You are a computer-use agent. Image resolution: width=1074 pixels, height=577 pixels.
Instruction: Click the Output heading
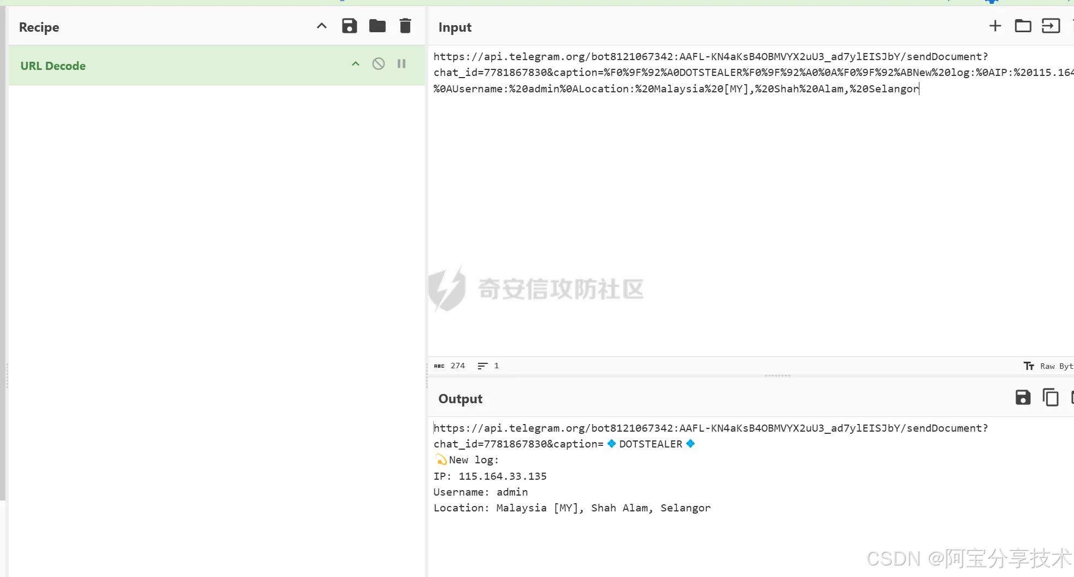461,399
